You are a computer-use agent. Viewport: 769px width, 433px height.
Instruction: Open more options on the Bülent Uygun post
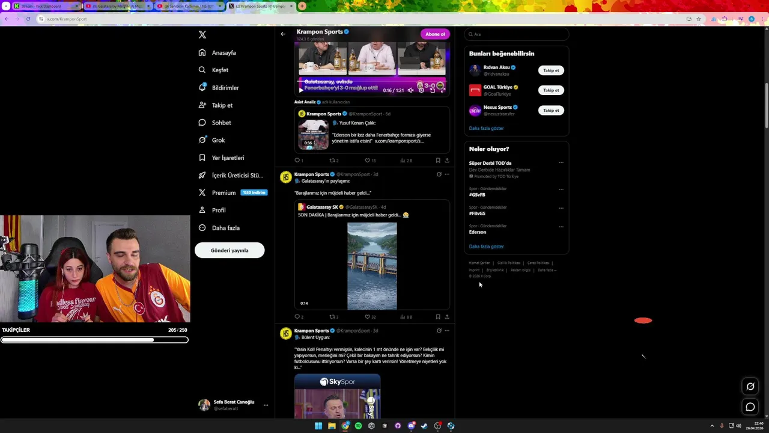447,331
